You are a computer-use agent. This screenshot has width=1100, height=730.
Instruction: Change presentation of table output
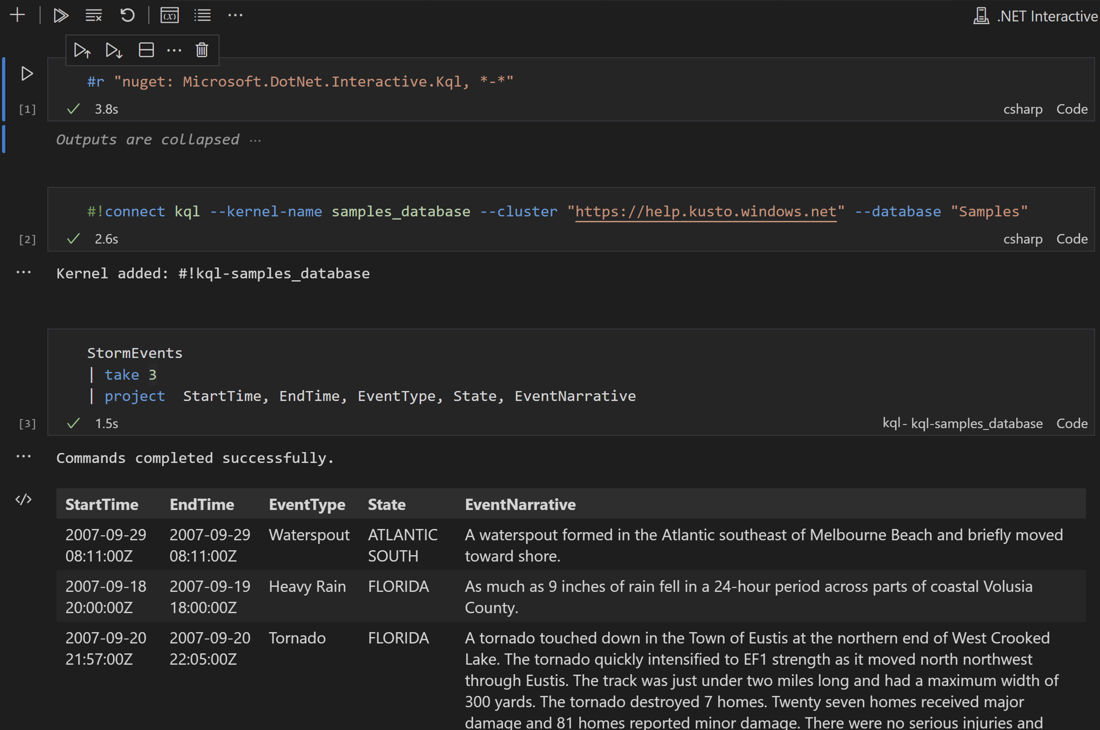click(23, 500)
